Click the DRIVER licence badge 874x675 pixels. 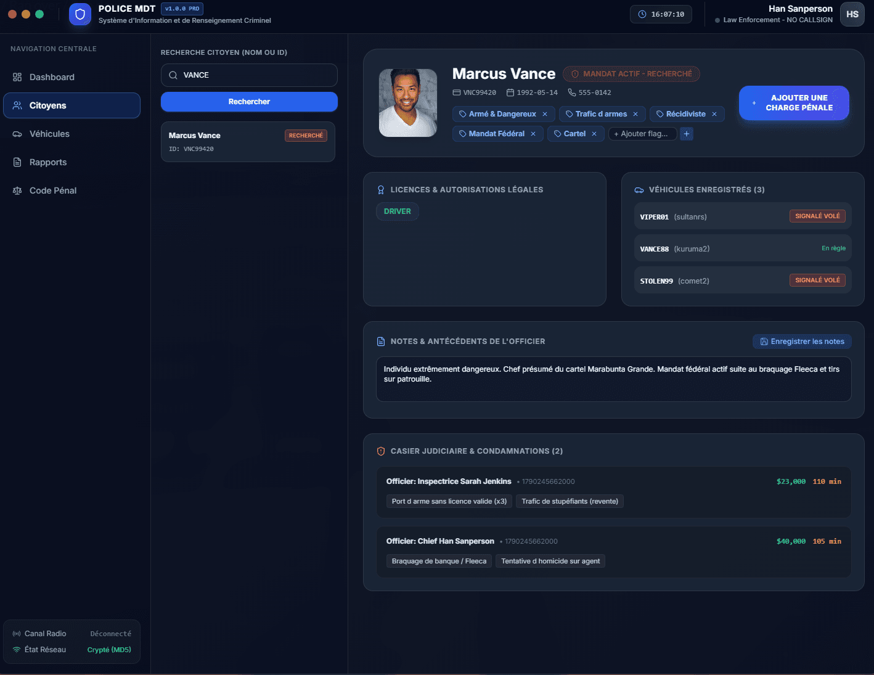click(397, 211)
